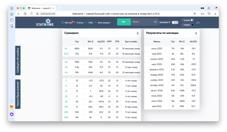Click the Поиск search input field

click(x=142, y=22)
